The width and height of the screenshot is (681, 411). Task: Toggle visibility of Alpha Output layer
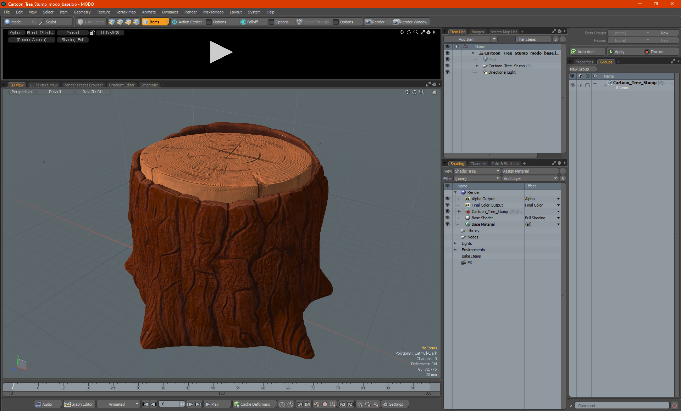(447, 199)
